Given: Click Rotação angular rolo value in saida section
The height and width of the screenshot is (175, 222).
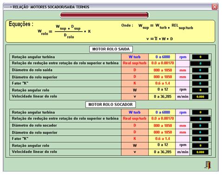Looking at the screenshot, I should [x=200, y=90].
